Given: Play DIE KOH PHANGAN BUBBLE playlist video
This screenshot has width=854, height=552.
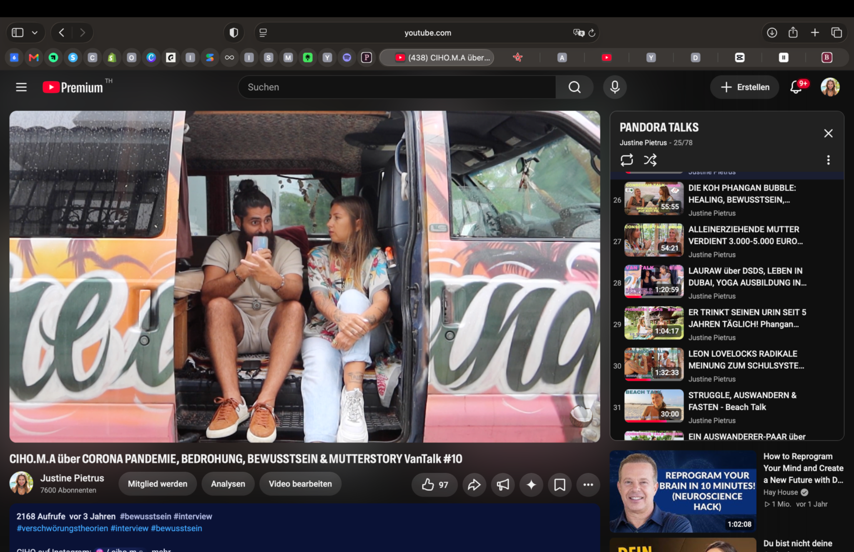Looking at the screenshot, I should 727,200.
